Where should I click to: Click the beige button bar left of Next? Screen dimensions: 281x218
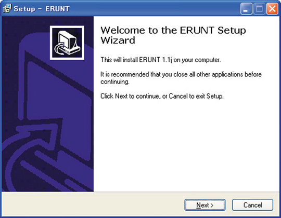[x=93, y=205]
